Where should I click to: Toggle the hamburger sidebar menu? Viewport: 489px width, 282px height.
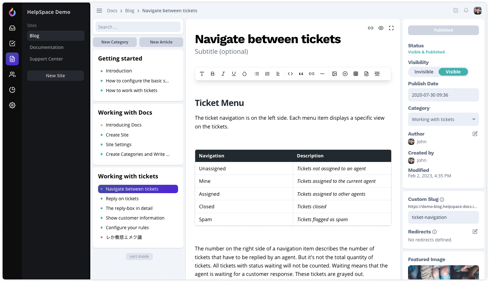pyautogui.click(x=99, y=11)
